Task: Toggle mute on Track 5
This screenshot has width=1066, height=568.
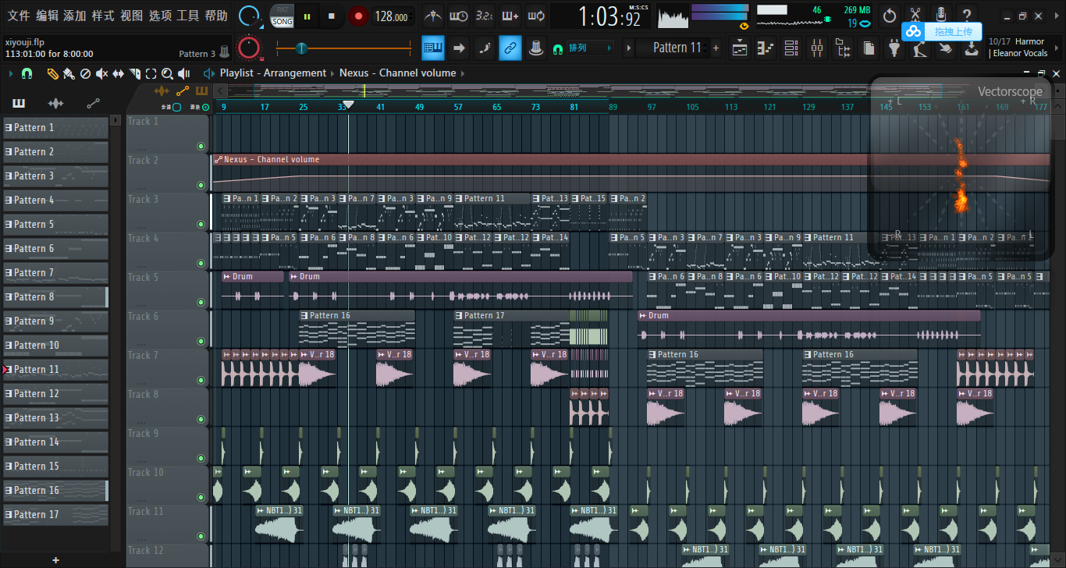Action: point(201,302)
